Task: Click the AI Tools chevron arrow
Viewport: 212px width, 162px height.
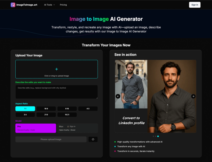Action: [54, 5]
